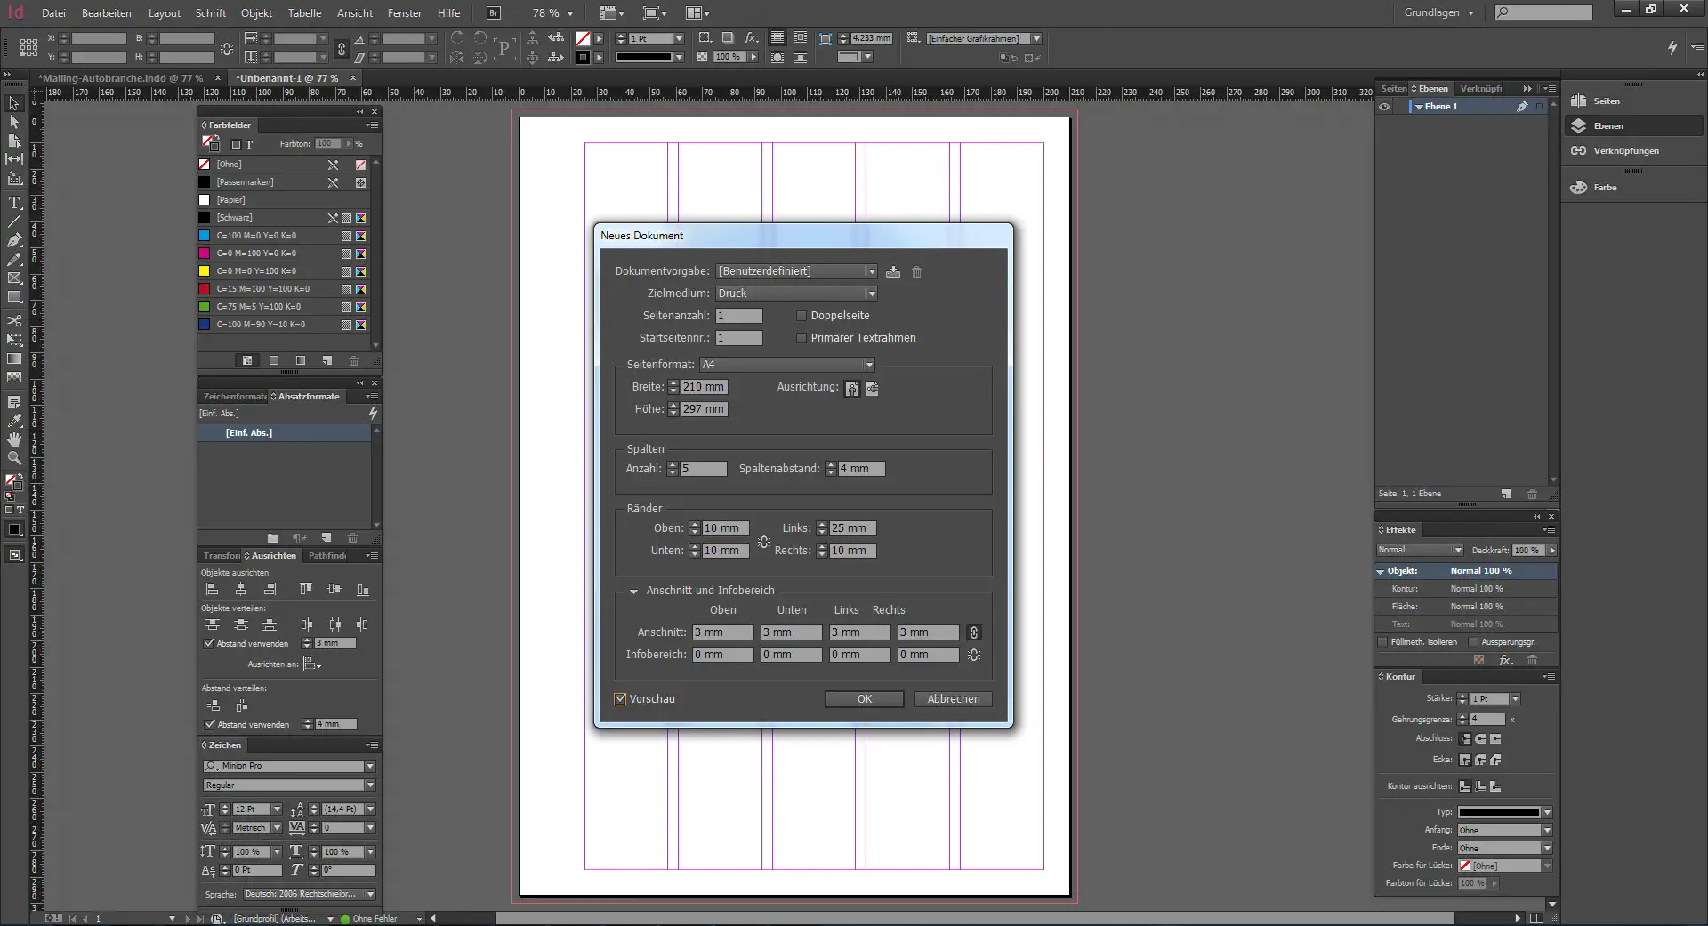The height and width of the screenshot is (926, 1708).
Task: Enable the Doppelseite checkbox
Action: click(802, 316)
